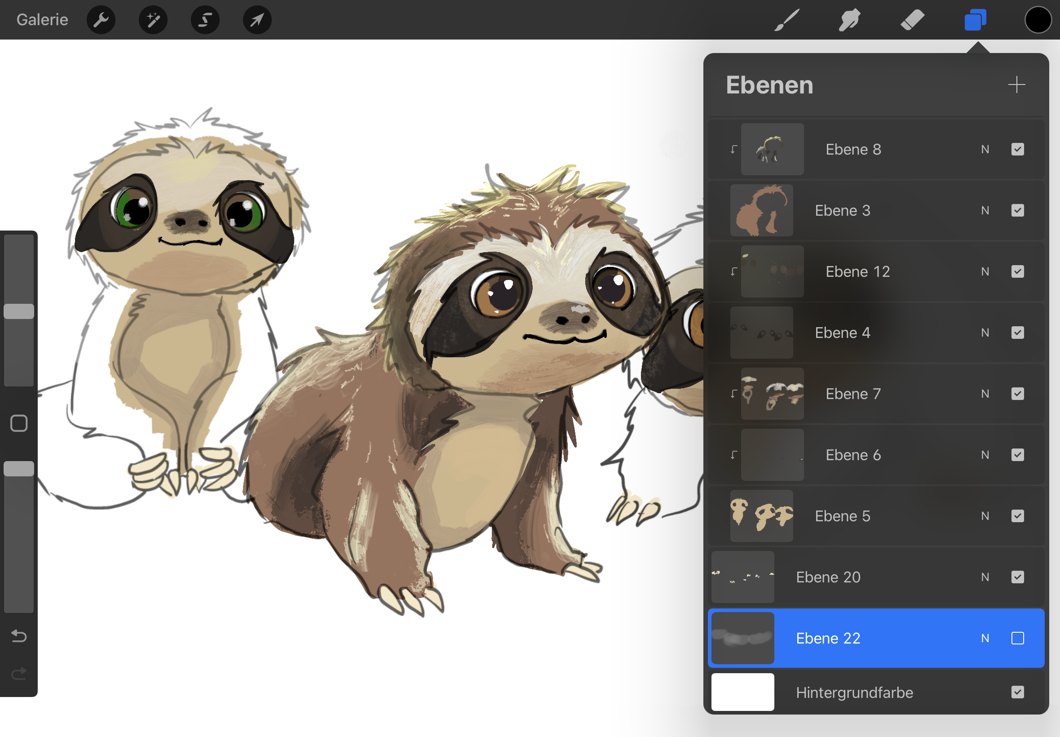
Task: Go back to Galerie
Action: tap(42, 20)
